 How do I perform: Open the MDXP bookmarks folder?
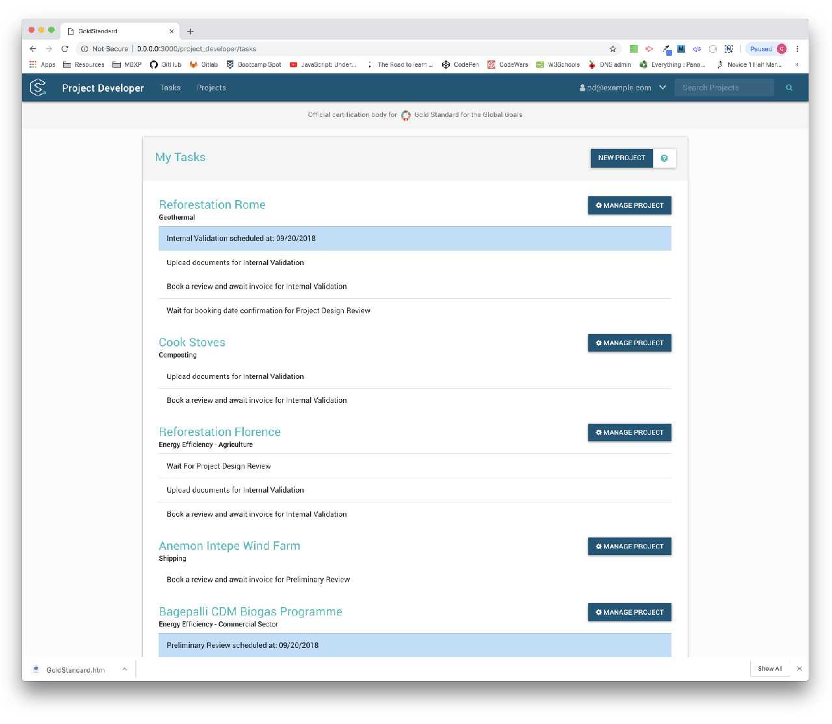(x=127, y=64)
